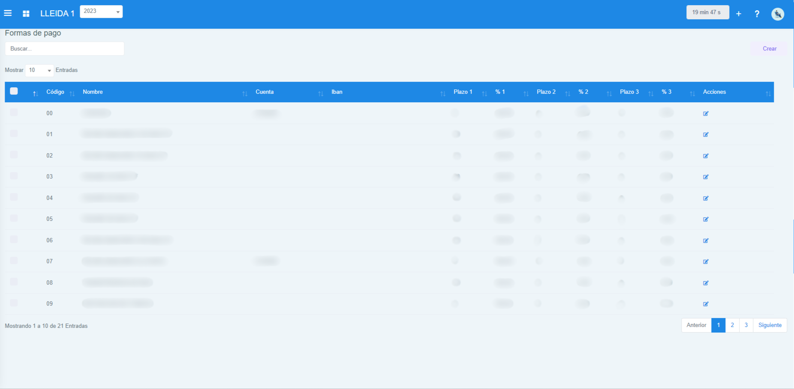Screen dimensions: 794x389
Task: Go to pagination page 2
Action: pos(732,325)
